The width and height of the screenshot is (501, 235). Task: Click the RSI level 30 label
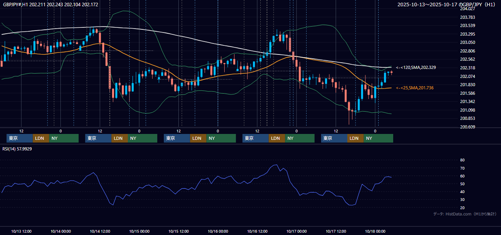click(x=462, y=200)
